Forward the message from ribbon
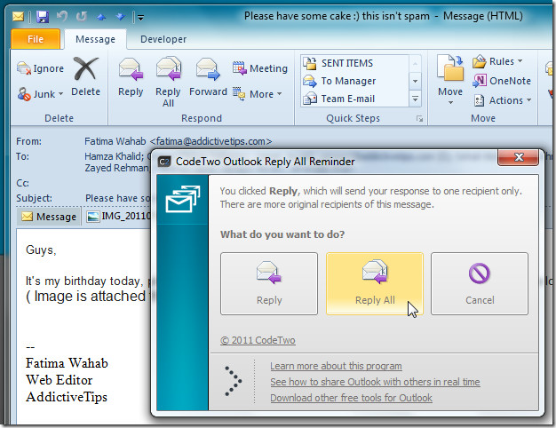Image resolution: width=556 pixels, height=428 pixels. [x=208, y=77]
